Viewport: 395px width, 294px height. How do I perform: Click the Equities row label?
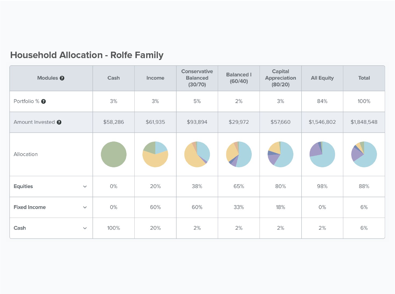click(23, 186)
